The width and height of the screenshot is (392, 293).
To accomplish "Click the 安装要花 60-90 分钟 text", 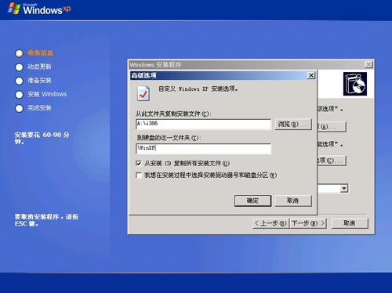I will click(42, 138).
